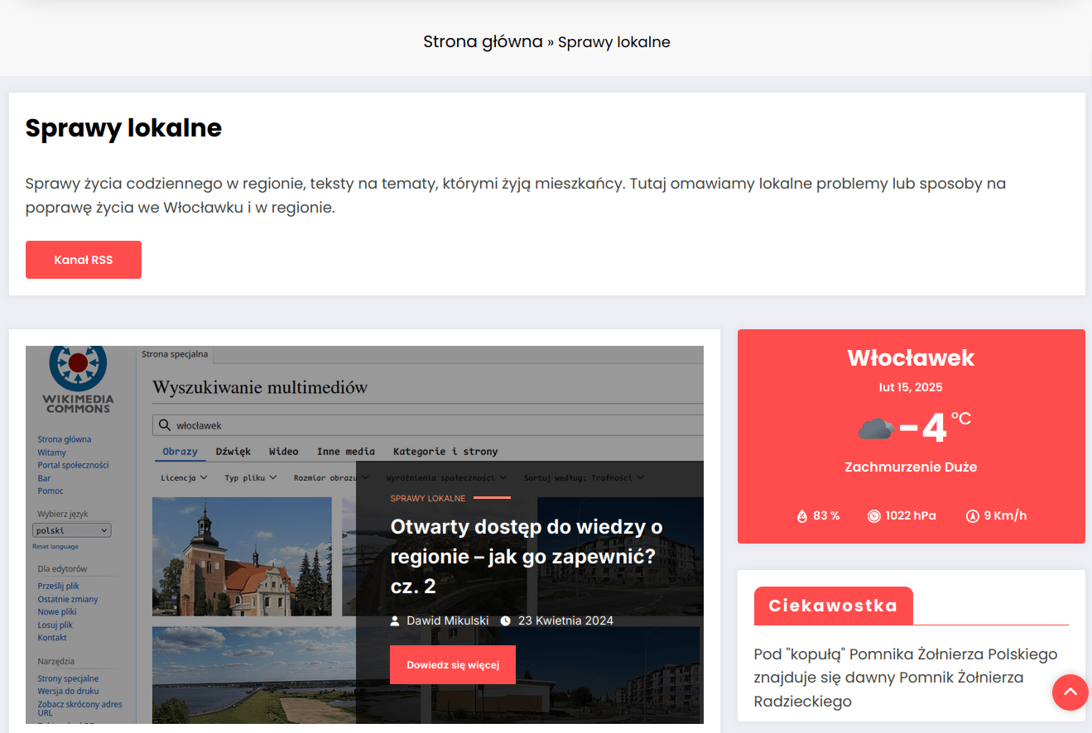Open the Licencja filter dropdown

[x=184, y=477]
